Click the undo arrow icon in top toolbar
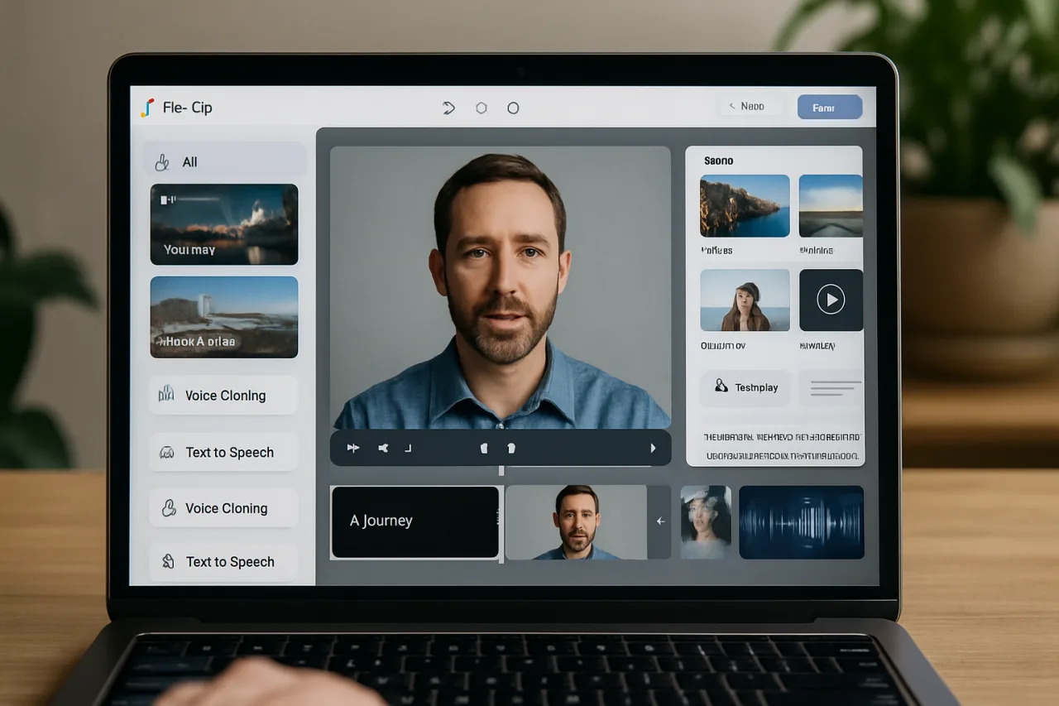This screenshot has width=1059, height=706. pos(449,108)
